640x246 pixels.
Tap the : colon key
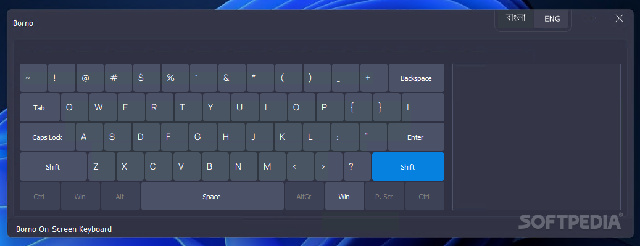point(344,137)
